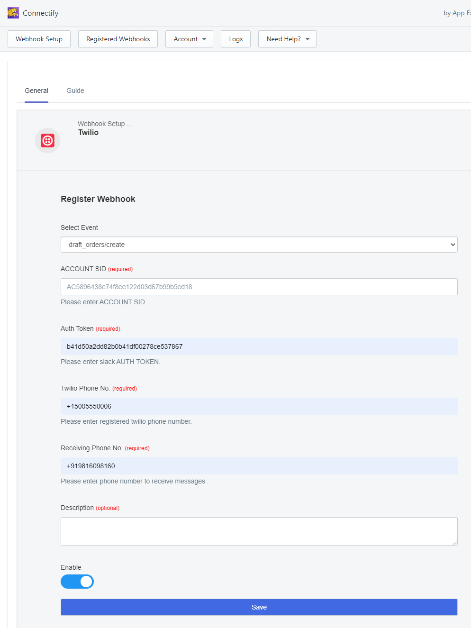Toggle the Enable switch off
Viewport: 471px width, 628px height.
click(77, 582)
